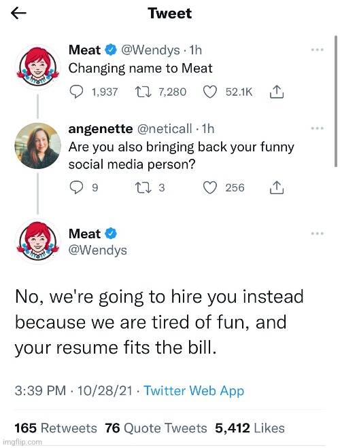Open more options on the first Wendys tweet
The image size is (340, 448).
point(318,50)
